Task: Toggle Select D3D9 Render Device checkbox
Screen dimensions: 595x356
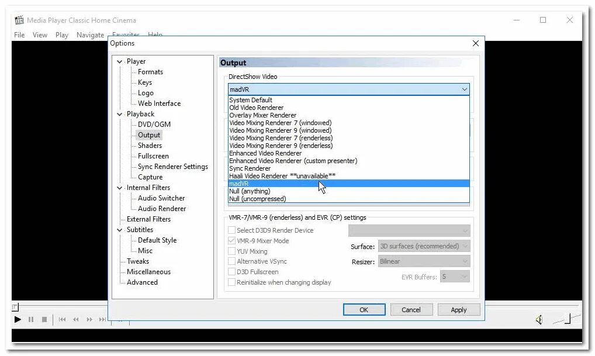Action: pos(231,230)
